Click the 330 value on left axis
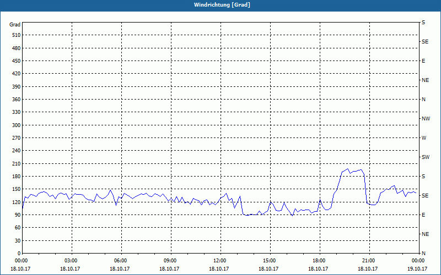The image size is (441, 275). [x=17, y=112]
